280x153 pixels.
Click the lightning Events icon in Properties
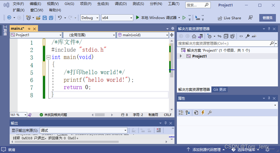203,113
